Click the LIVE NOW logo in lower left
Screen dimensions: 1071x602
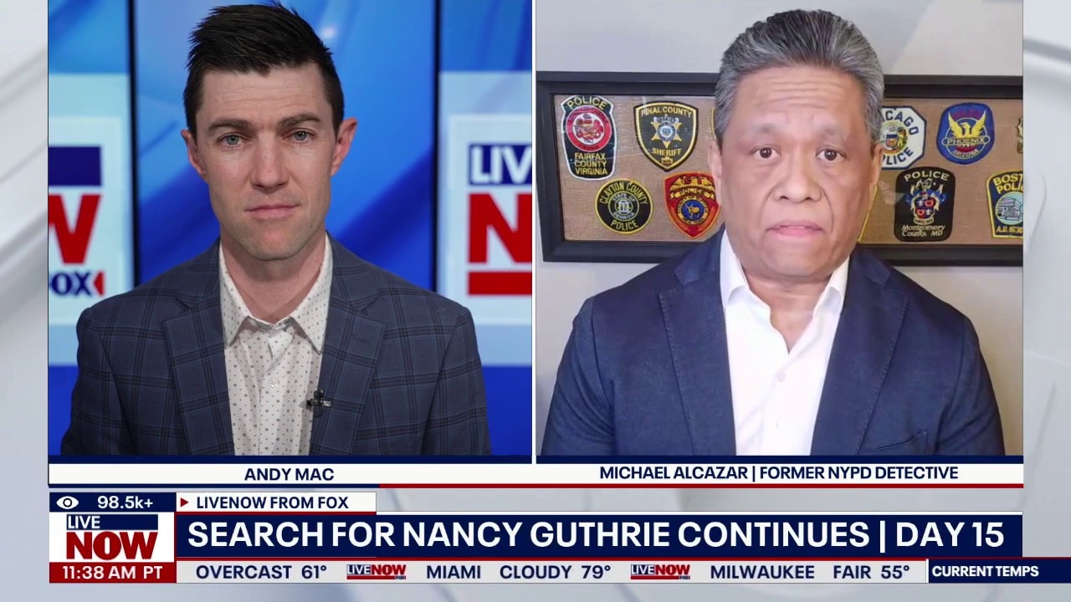point(112,537)
